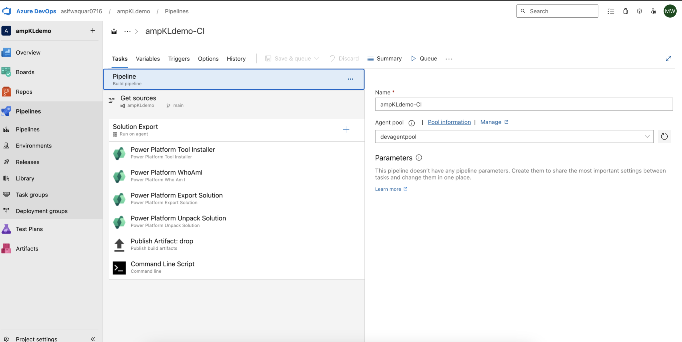Click the Pool information link
This screenshot has height=342, width=682.
pos(449,122)
